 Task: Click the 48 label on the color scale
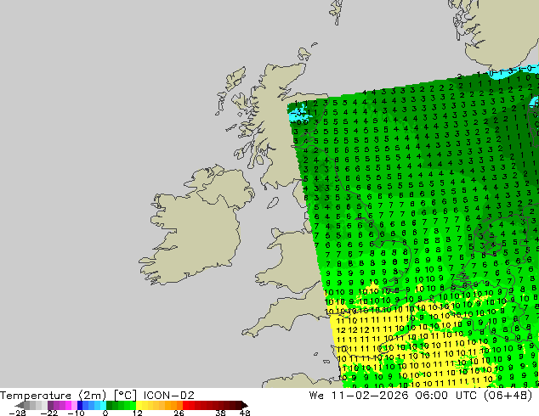tap(245, 413)
